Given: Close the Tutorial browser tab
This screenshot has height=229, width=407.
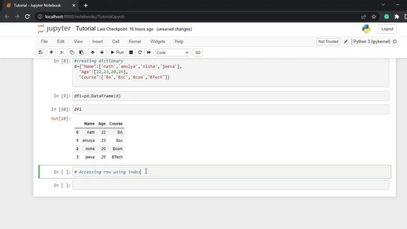Looking at the screenshot, I should coord(74,6).
